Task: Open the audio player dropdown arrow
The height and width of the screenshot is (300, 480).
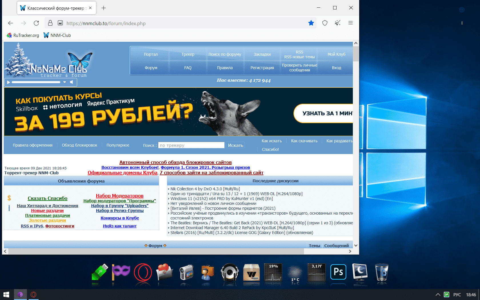Action: click(65, 82)
